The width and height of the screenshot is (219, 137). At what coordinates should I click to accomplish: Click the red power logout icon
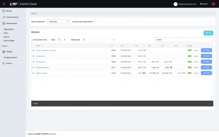pos(213,4)
